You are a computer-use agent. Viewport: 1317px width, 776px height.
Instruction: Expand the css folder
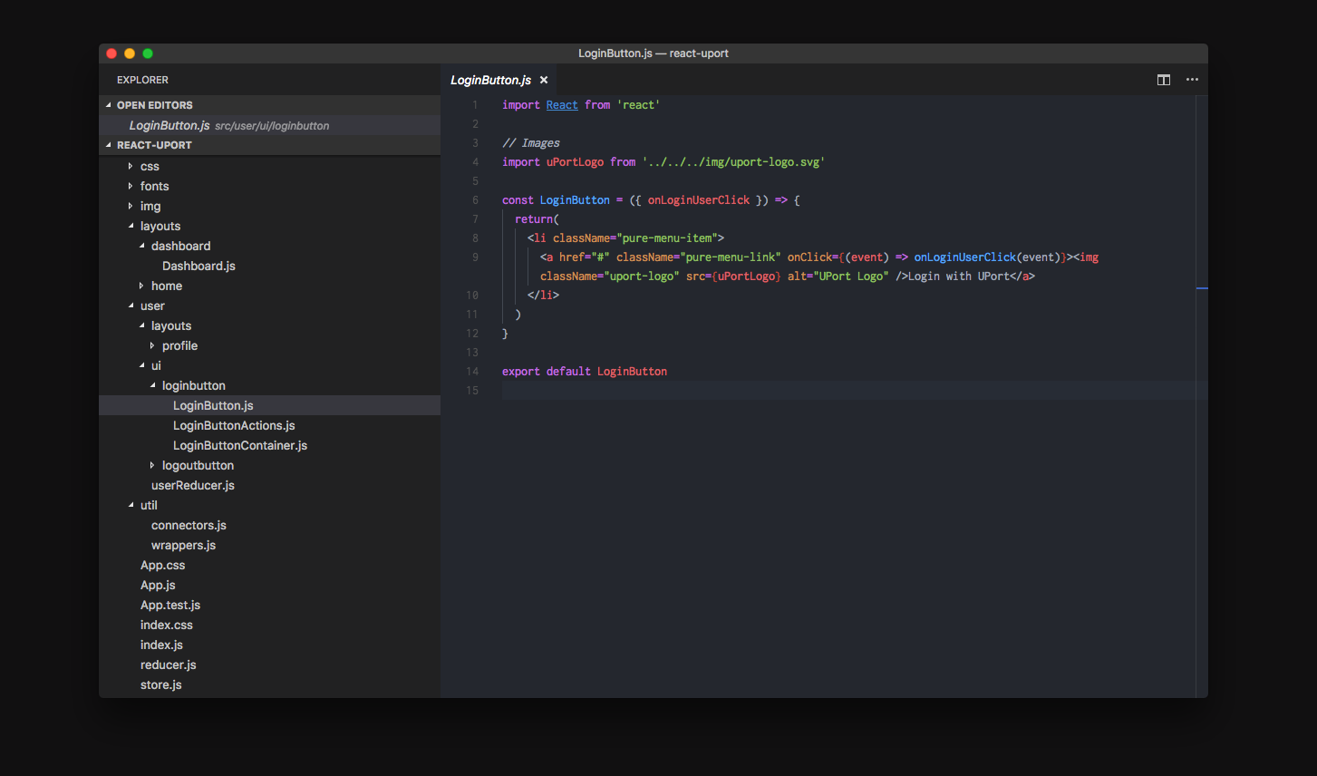(x=150, y=167)
